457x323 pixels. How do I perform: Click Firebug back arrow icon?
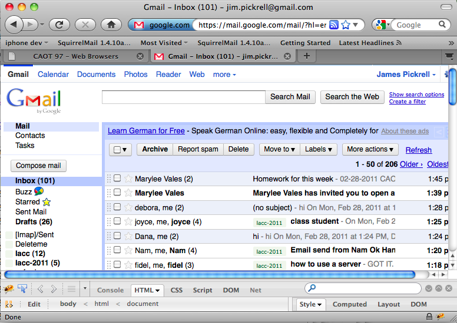[41, 289]
